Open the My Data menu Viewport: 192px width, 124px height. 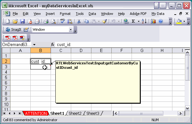coord(158,14)
